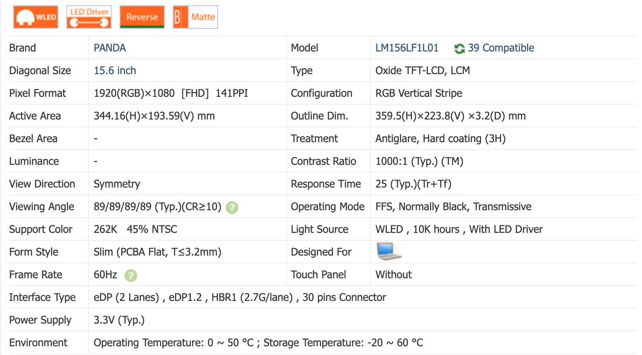Click the Reverse badge icon

(142, 17)
